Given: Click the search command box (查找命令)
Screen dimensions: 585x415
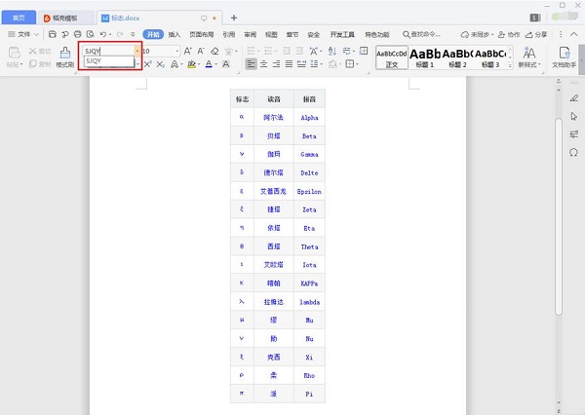Looking at the screenshot, I should point(421,34).
